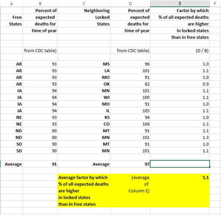The image size is (221, 215).
Task: Select the KS locked state cell
Action: [x=84, y=118]
